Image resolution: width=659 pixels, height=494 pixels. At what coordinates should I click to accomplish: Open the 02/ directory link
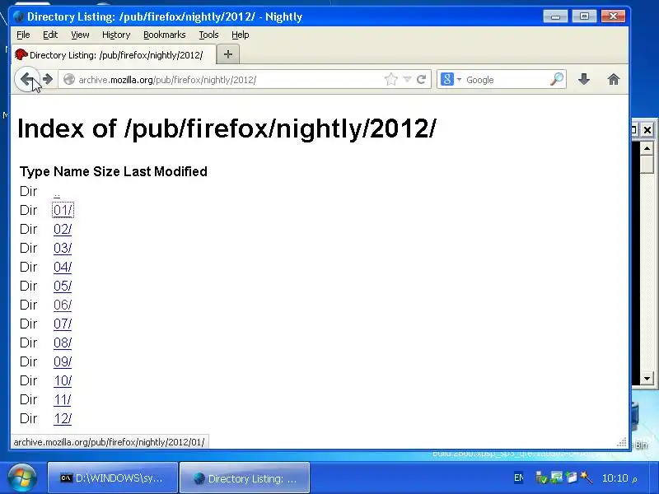point(63,229)
